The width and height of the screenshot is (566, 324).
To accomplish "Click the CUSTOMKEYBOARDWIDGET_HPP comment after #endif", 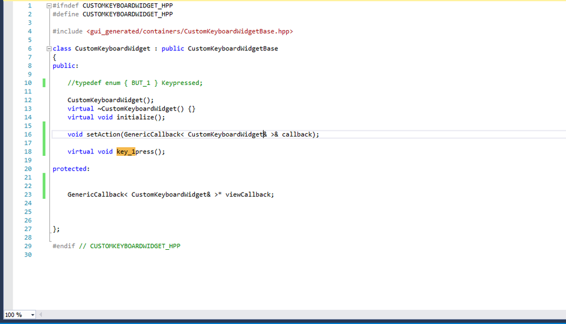I will [x=135, y=246].
